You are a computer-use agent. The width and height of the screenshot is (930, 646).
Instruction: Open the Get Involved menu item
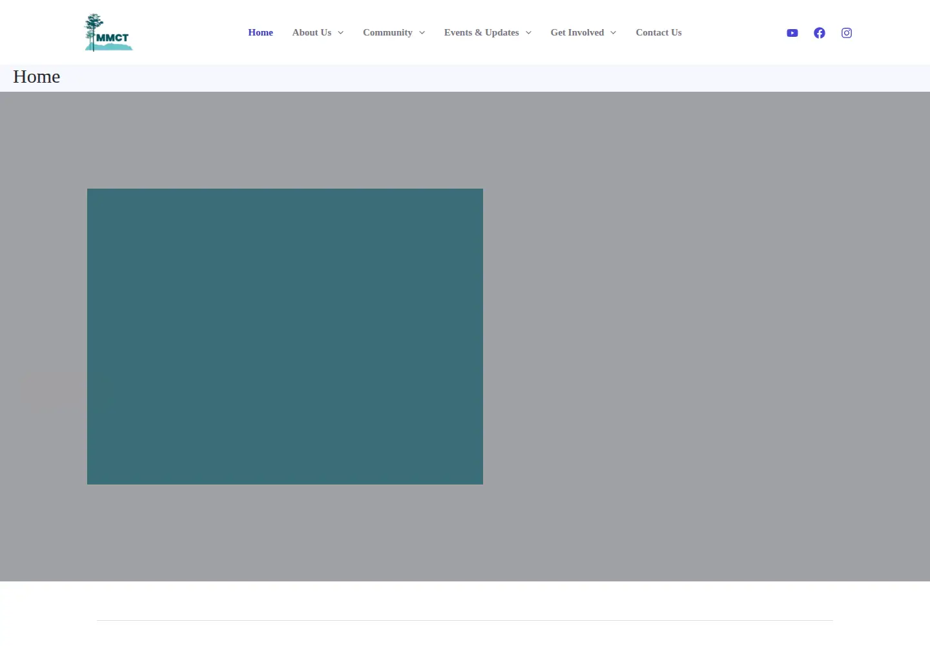(577, 32)
